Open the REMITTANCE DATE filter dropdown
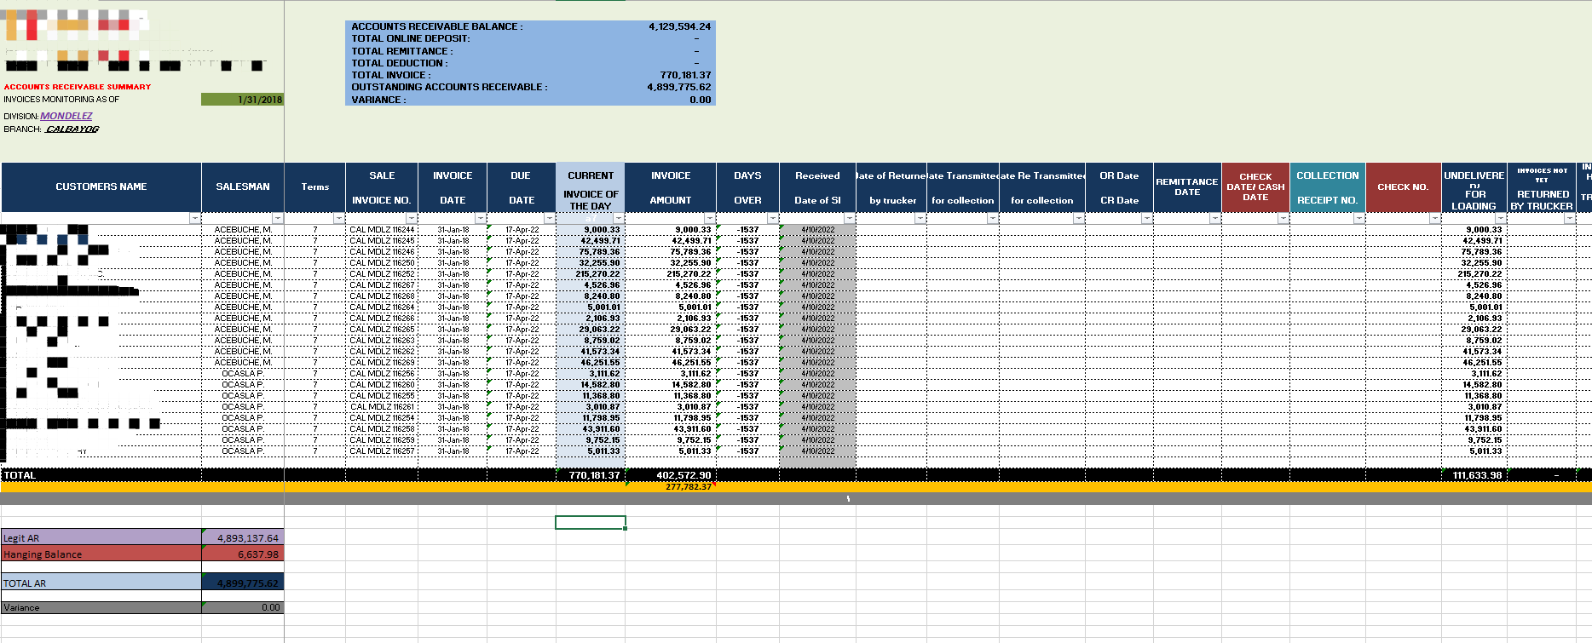This screenshot has width=1592, height=643. pyautogui.click(x=1215, y=219)
